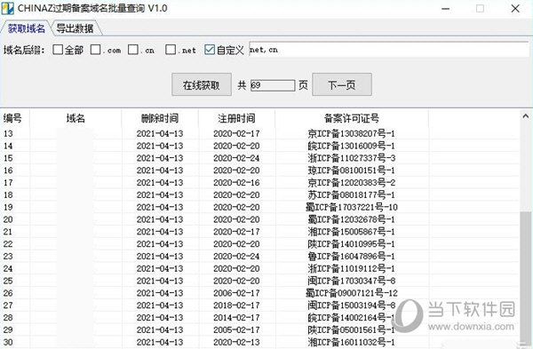Check the .cn suffix option

[133, 50]
